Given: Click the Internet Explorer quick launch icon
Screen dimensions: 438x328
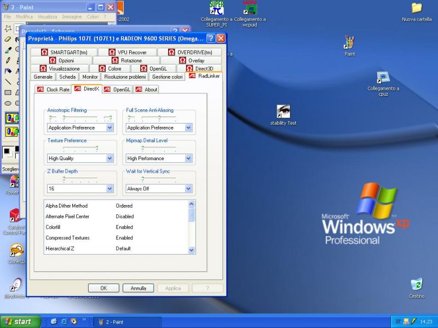Looking at the screenshot, I should pos(64,321).
